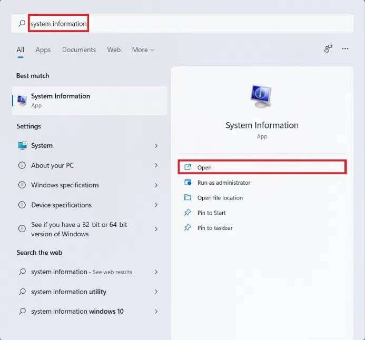Expand chevron for 'See web results' suggestion
The width and height of the screenshot is (365, 340).
[x=156, y=272]
